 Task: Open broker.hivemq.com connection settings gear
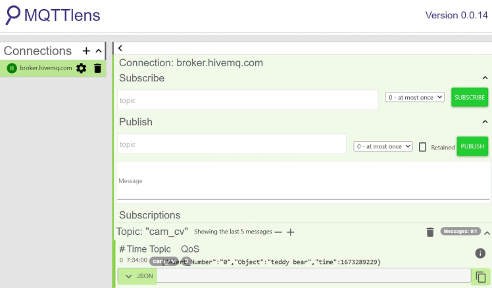pos(82,68)
